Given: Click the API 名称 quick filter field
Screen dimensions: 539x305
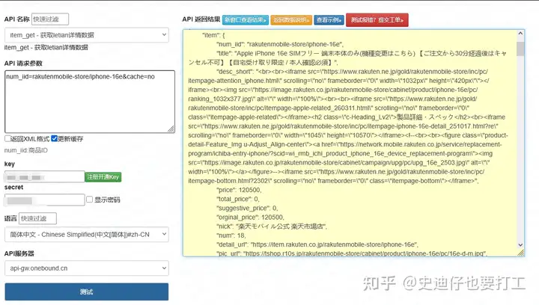Looking at the screenshot, I should pos(50,19).
